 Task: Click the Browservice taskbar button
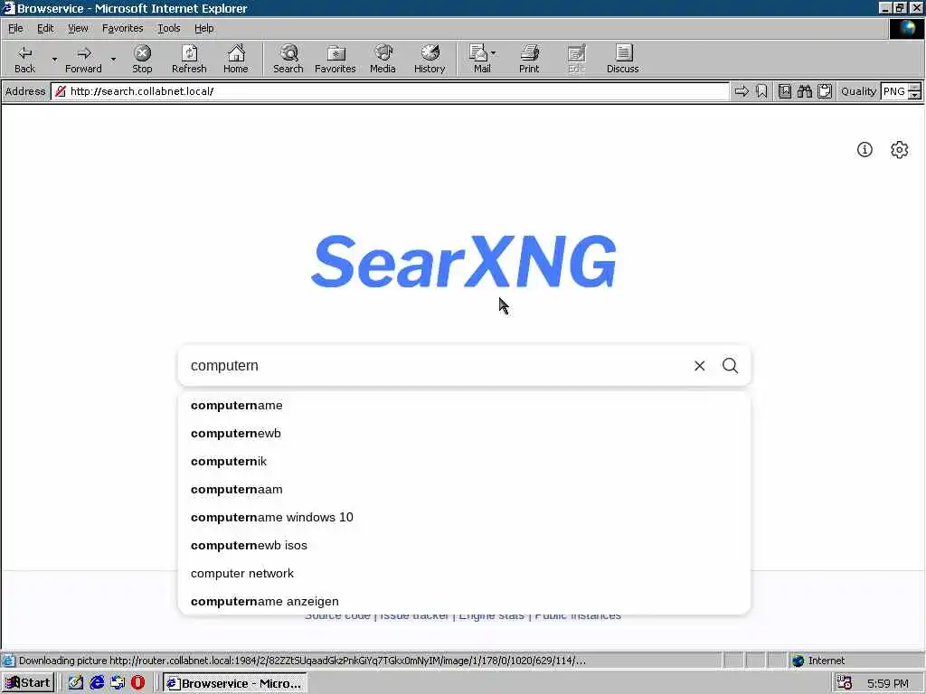234,683
